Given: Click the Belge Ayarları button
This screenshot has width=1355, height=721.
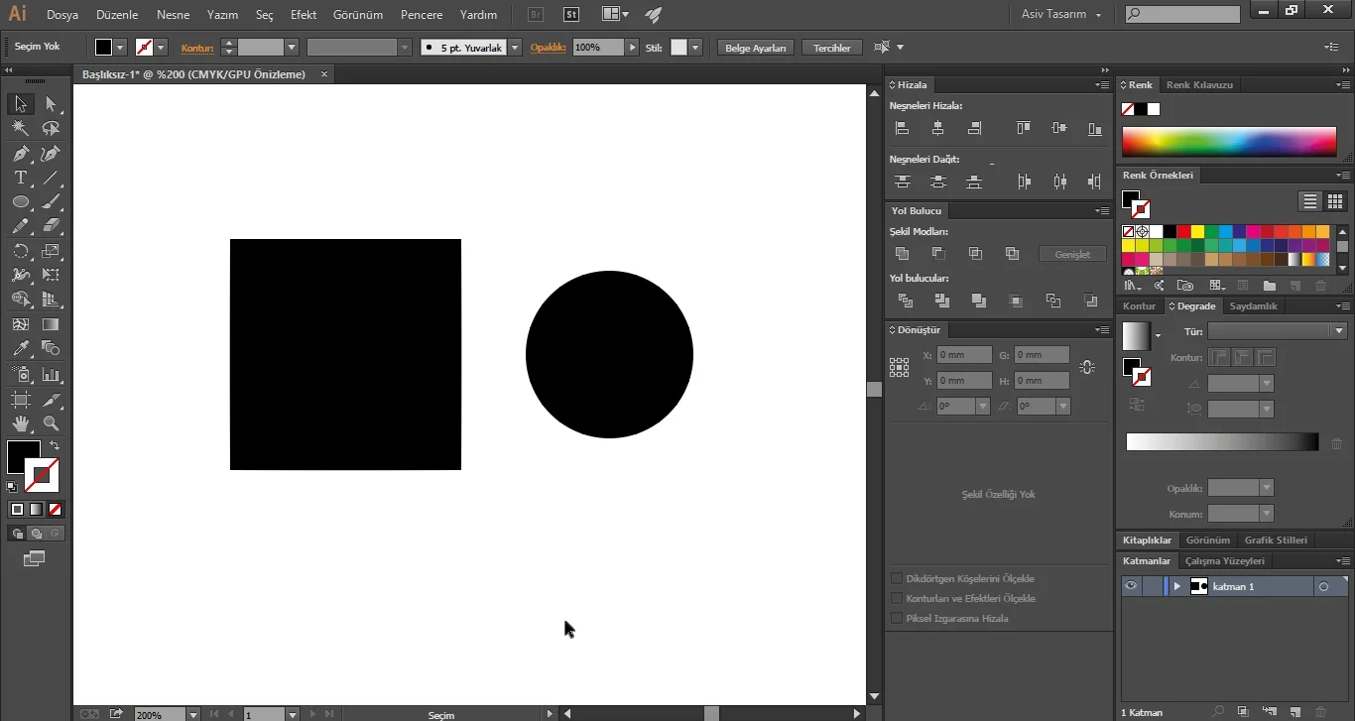Looking at the screenshot, I should (756, 48).
